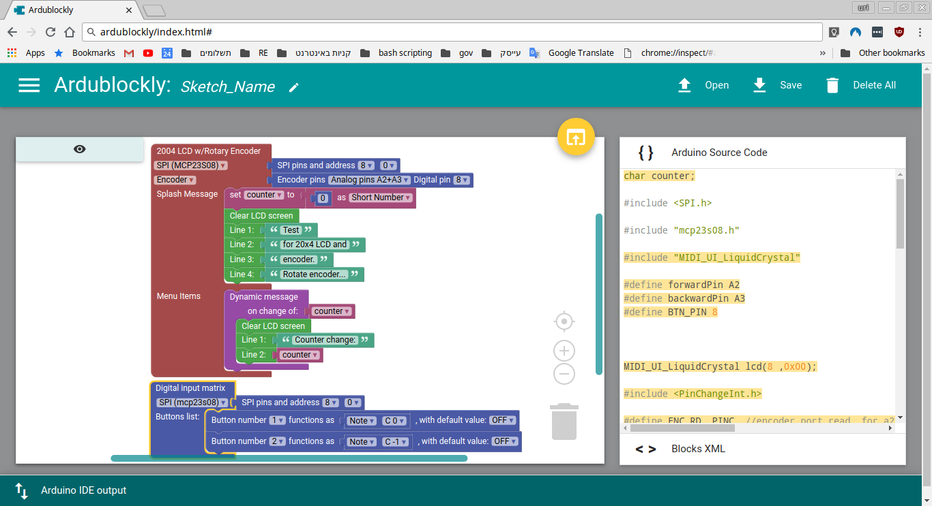The height and width of the screenshot is (506, 932).
Task: Click Save button text
Action: pyautogui.click(x=791, y=85)
